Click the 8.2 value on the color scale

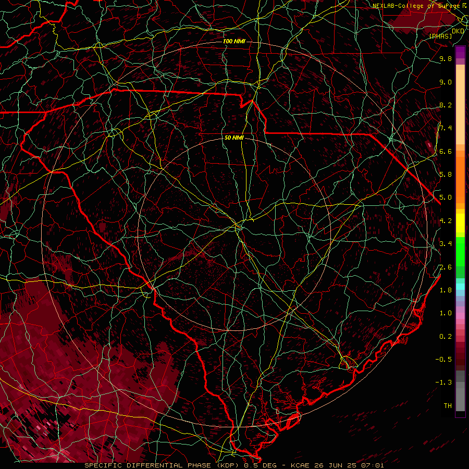tap(446, 105)
